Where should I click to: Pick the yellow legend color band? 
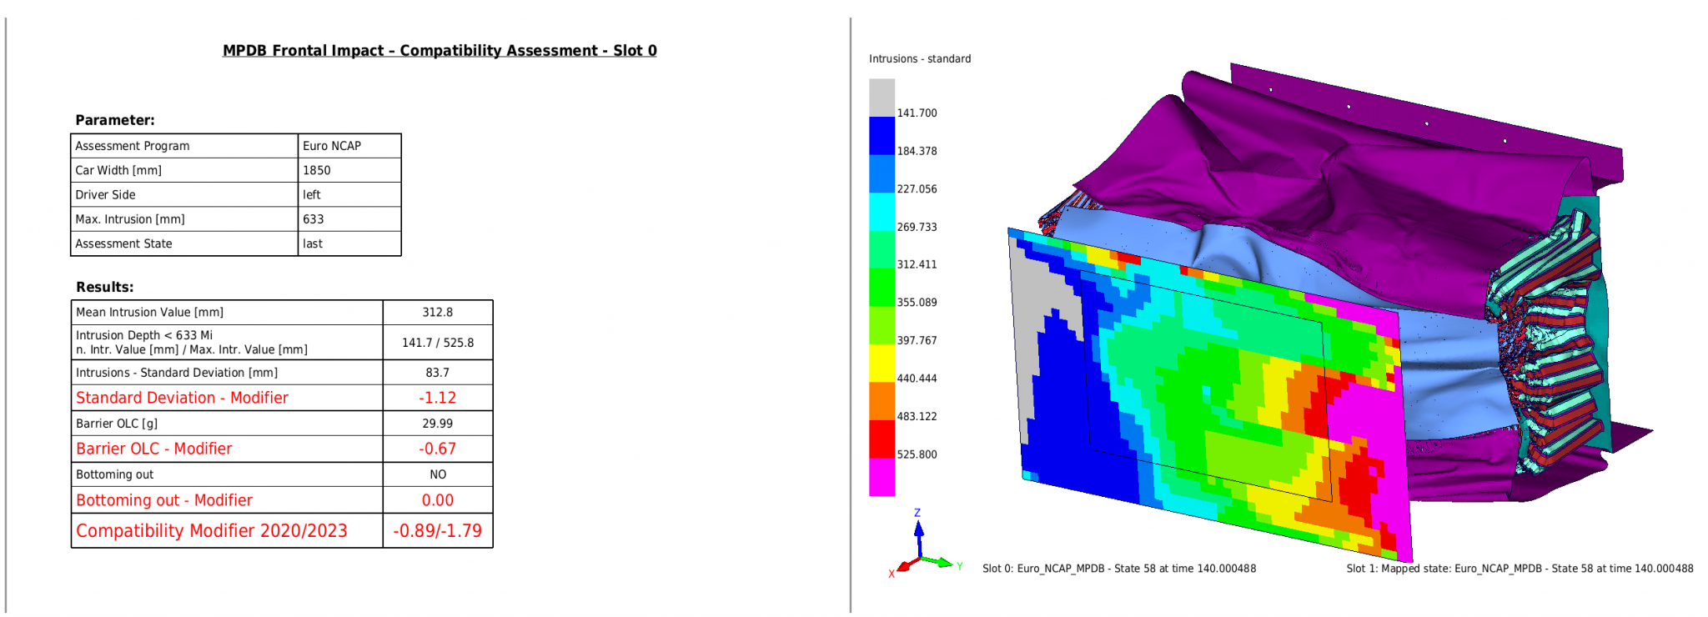882,364
